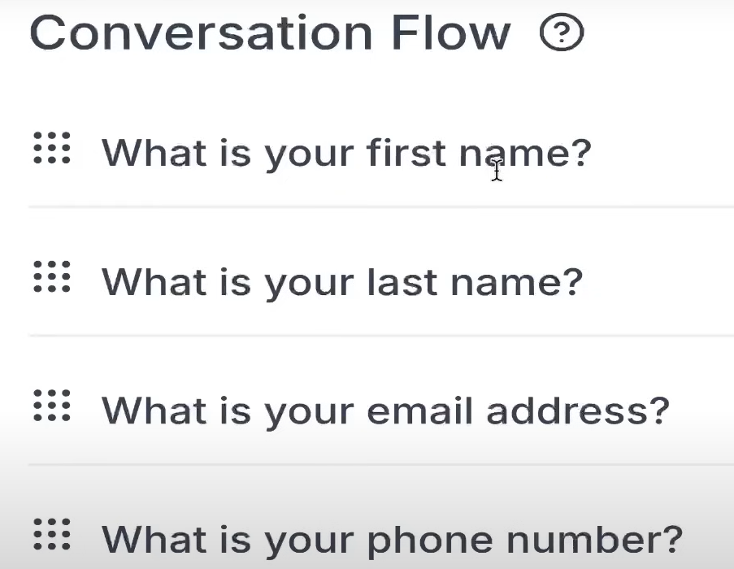The image size is (734, 569).
Task: Select the "What is your first name?" question
Action: 345,153
